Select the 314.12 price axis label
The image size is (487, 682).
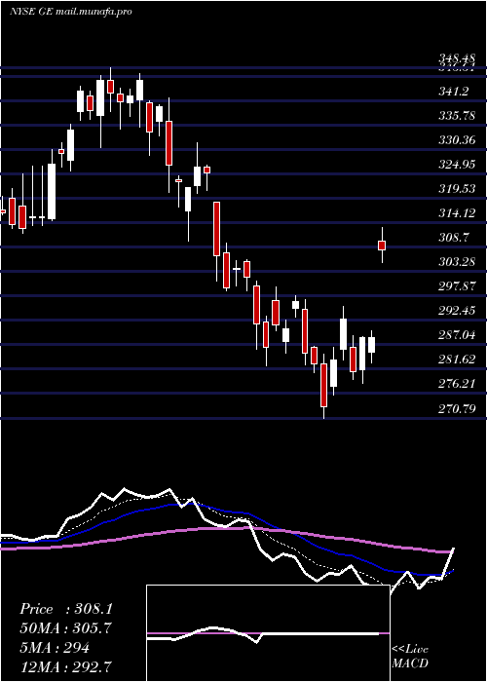click(x=457, y=213)
